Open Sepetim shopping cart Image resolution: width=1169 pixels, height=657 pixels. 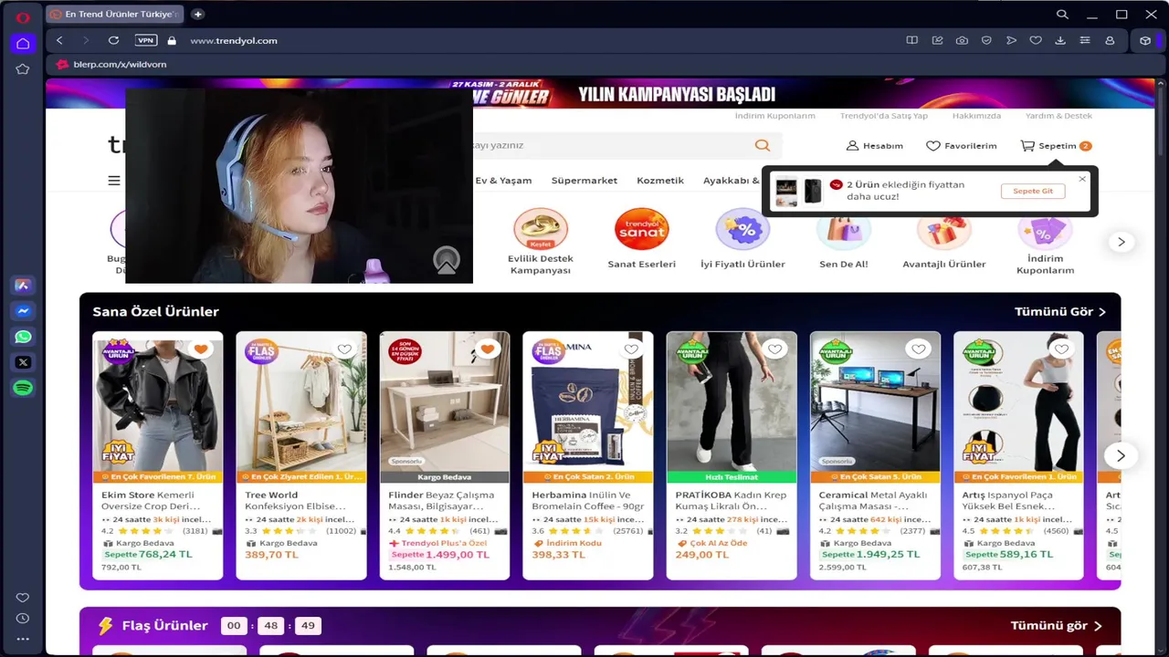pyautogui.click(x=1056, y=146)
